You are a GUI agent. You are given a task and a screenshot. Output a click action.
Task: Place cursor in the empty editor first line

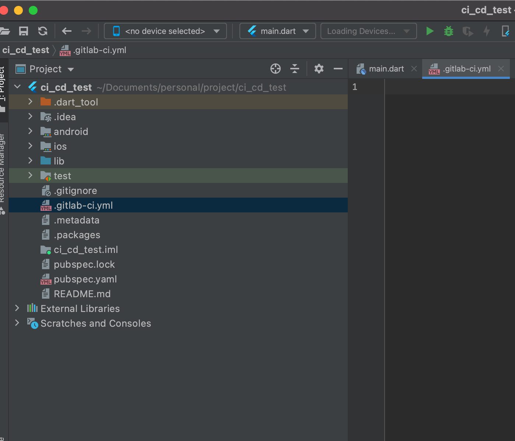point(449,87)
